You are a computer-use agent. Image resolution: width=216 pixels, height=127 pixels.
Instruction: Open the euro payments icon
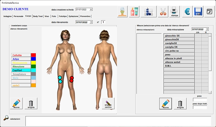[187, 11]
